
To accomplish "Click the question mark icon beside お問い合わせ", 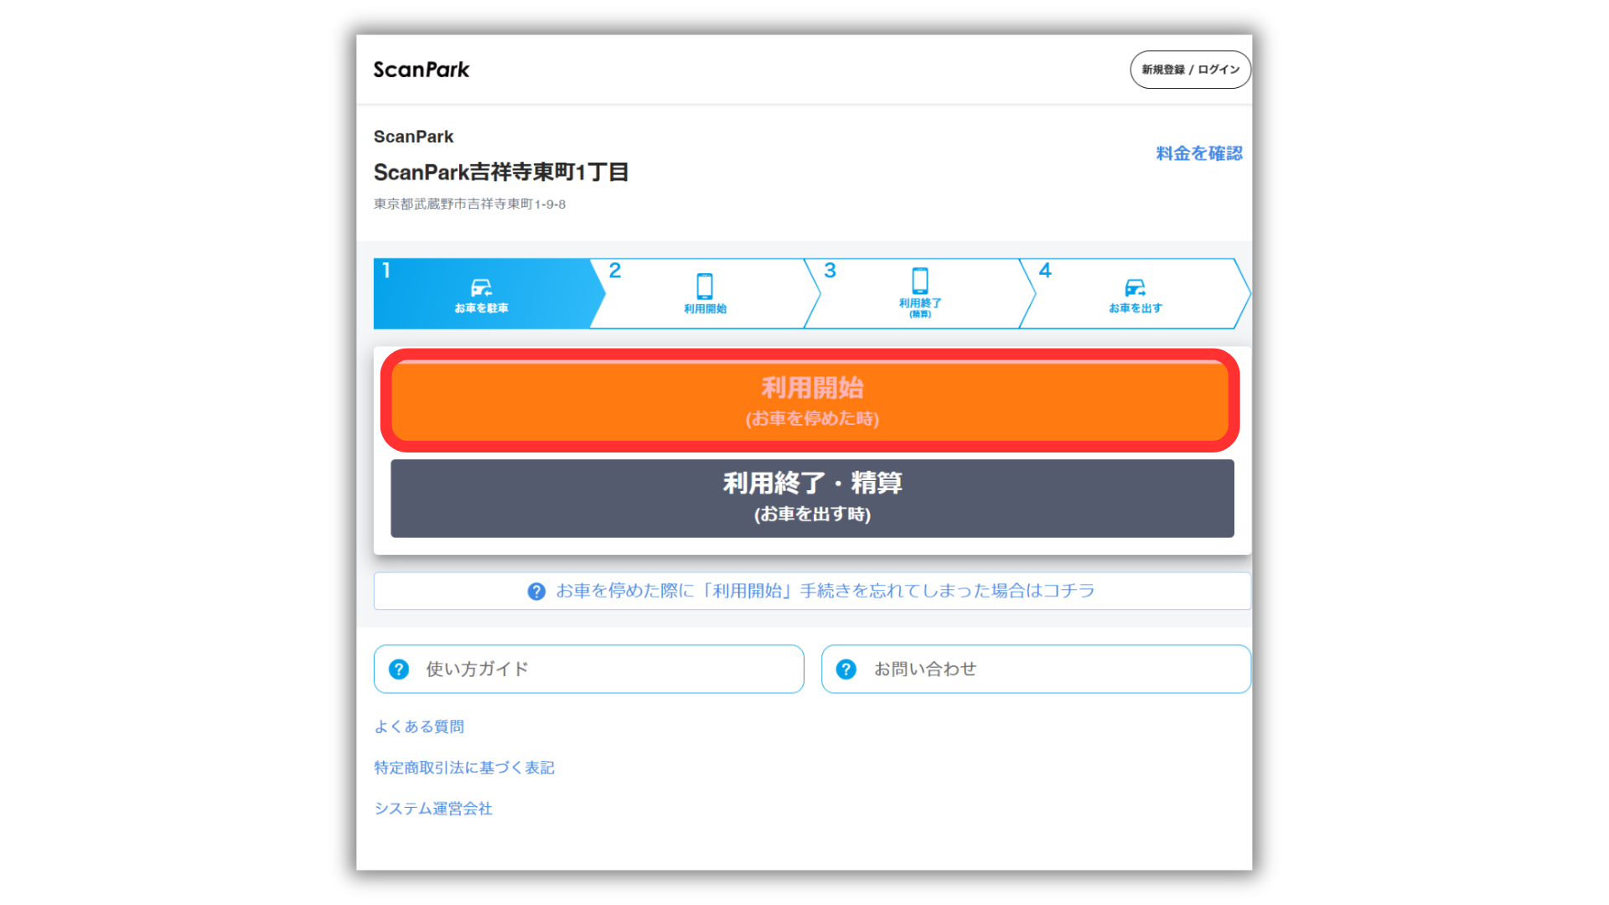I will pos(846,670).
